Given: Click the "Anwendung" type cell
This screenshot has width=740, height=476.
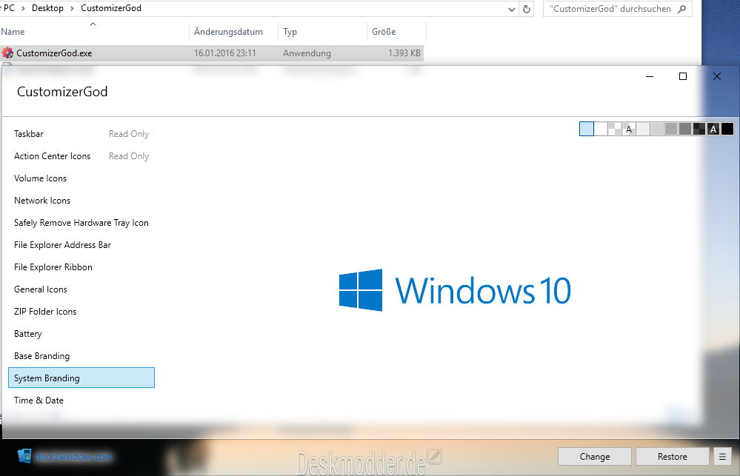Looking at the screenshot, I should pos(307,53).
